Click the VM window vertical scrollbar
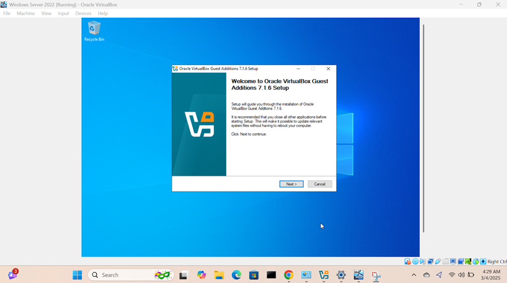The image size is (507, 283). tap(423, 128)
